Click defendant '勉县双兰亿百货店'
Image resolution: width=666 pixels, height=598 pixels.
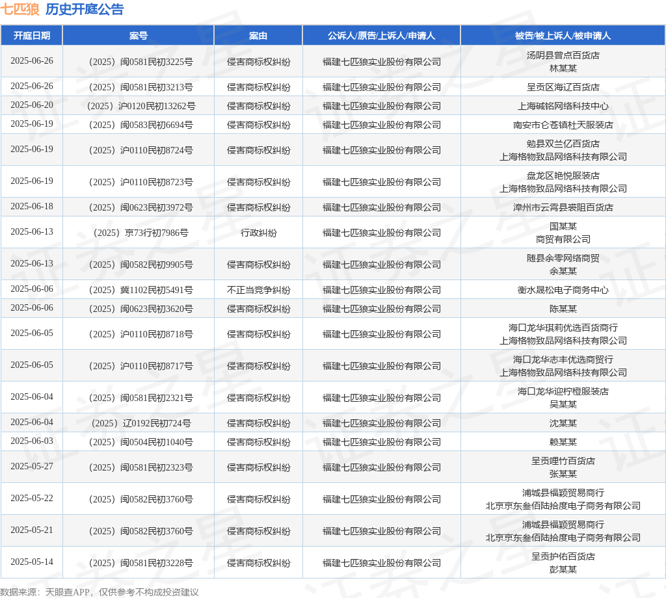point(563,144)
